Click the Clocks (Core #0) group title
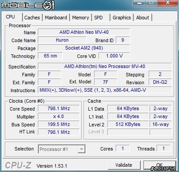Image resolution: width=179 pixels, height=172 pixels. [x=26, y=101]
